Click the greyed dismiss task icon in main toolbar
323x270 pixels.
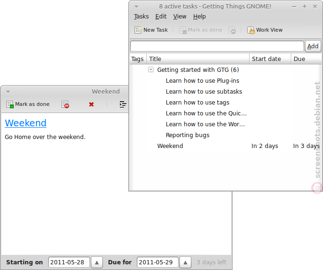point(232,30)
